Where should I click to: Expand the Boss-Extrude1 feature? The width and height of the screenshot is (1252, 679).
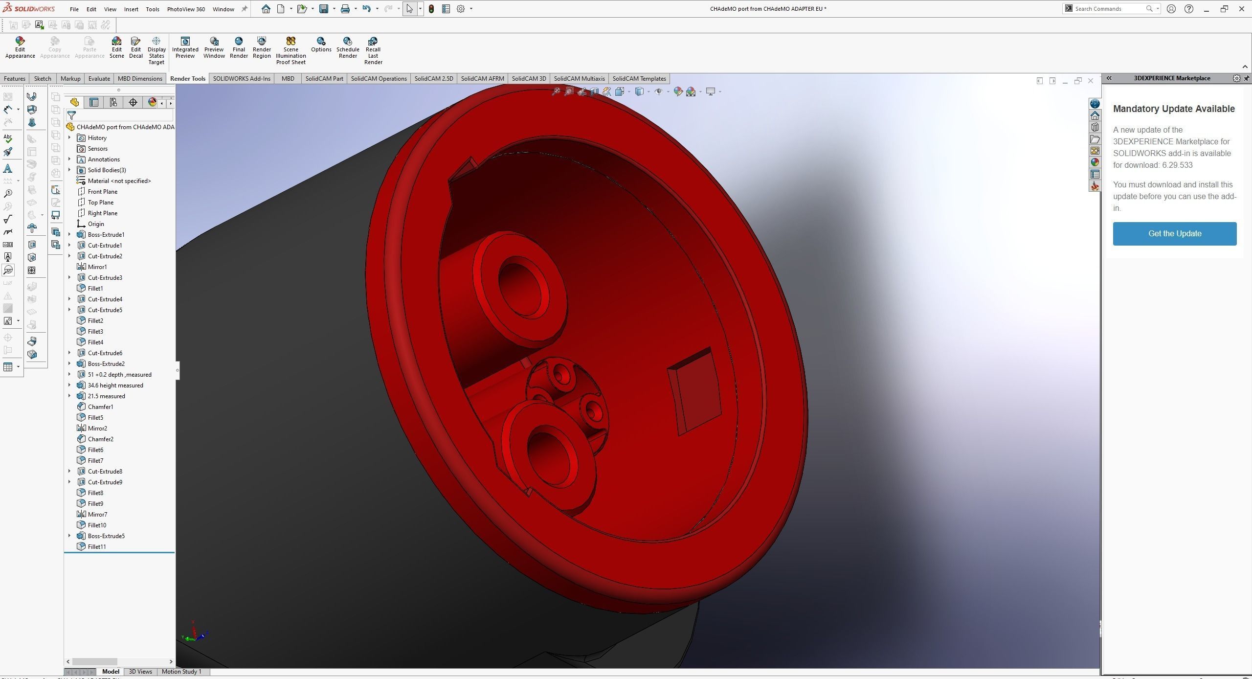[x=69, y=235]
